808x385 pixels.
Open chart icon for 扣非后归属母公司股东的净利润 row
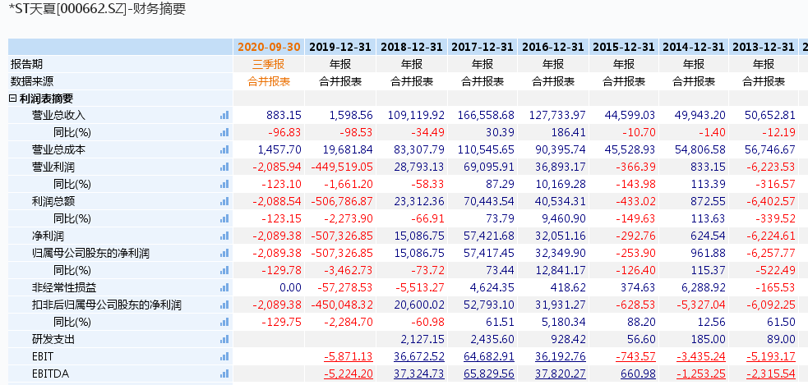coord(224,305)
